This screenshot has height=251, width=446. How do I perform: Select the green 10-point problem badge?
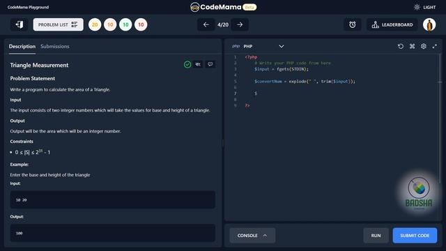(125, 25)
